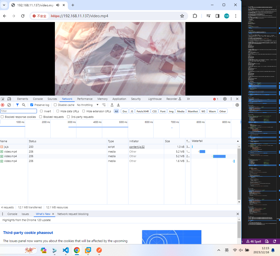Toggle network filter funnel icon
Screen dimensions: 280x256
click(17, 105)
